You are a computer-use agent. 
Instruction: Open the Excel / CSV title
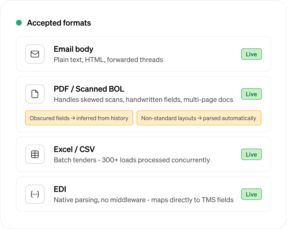pyautogui.click(x=74, y=149)
